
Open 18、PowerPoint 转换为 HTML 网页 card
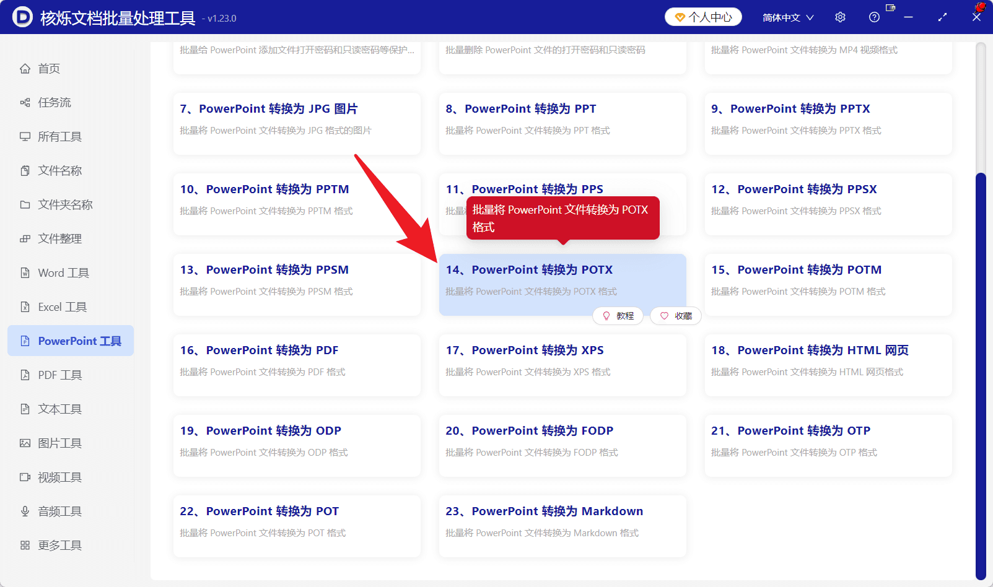point(828,365)
